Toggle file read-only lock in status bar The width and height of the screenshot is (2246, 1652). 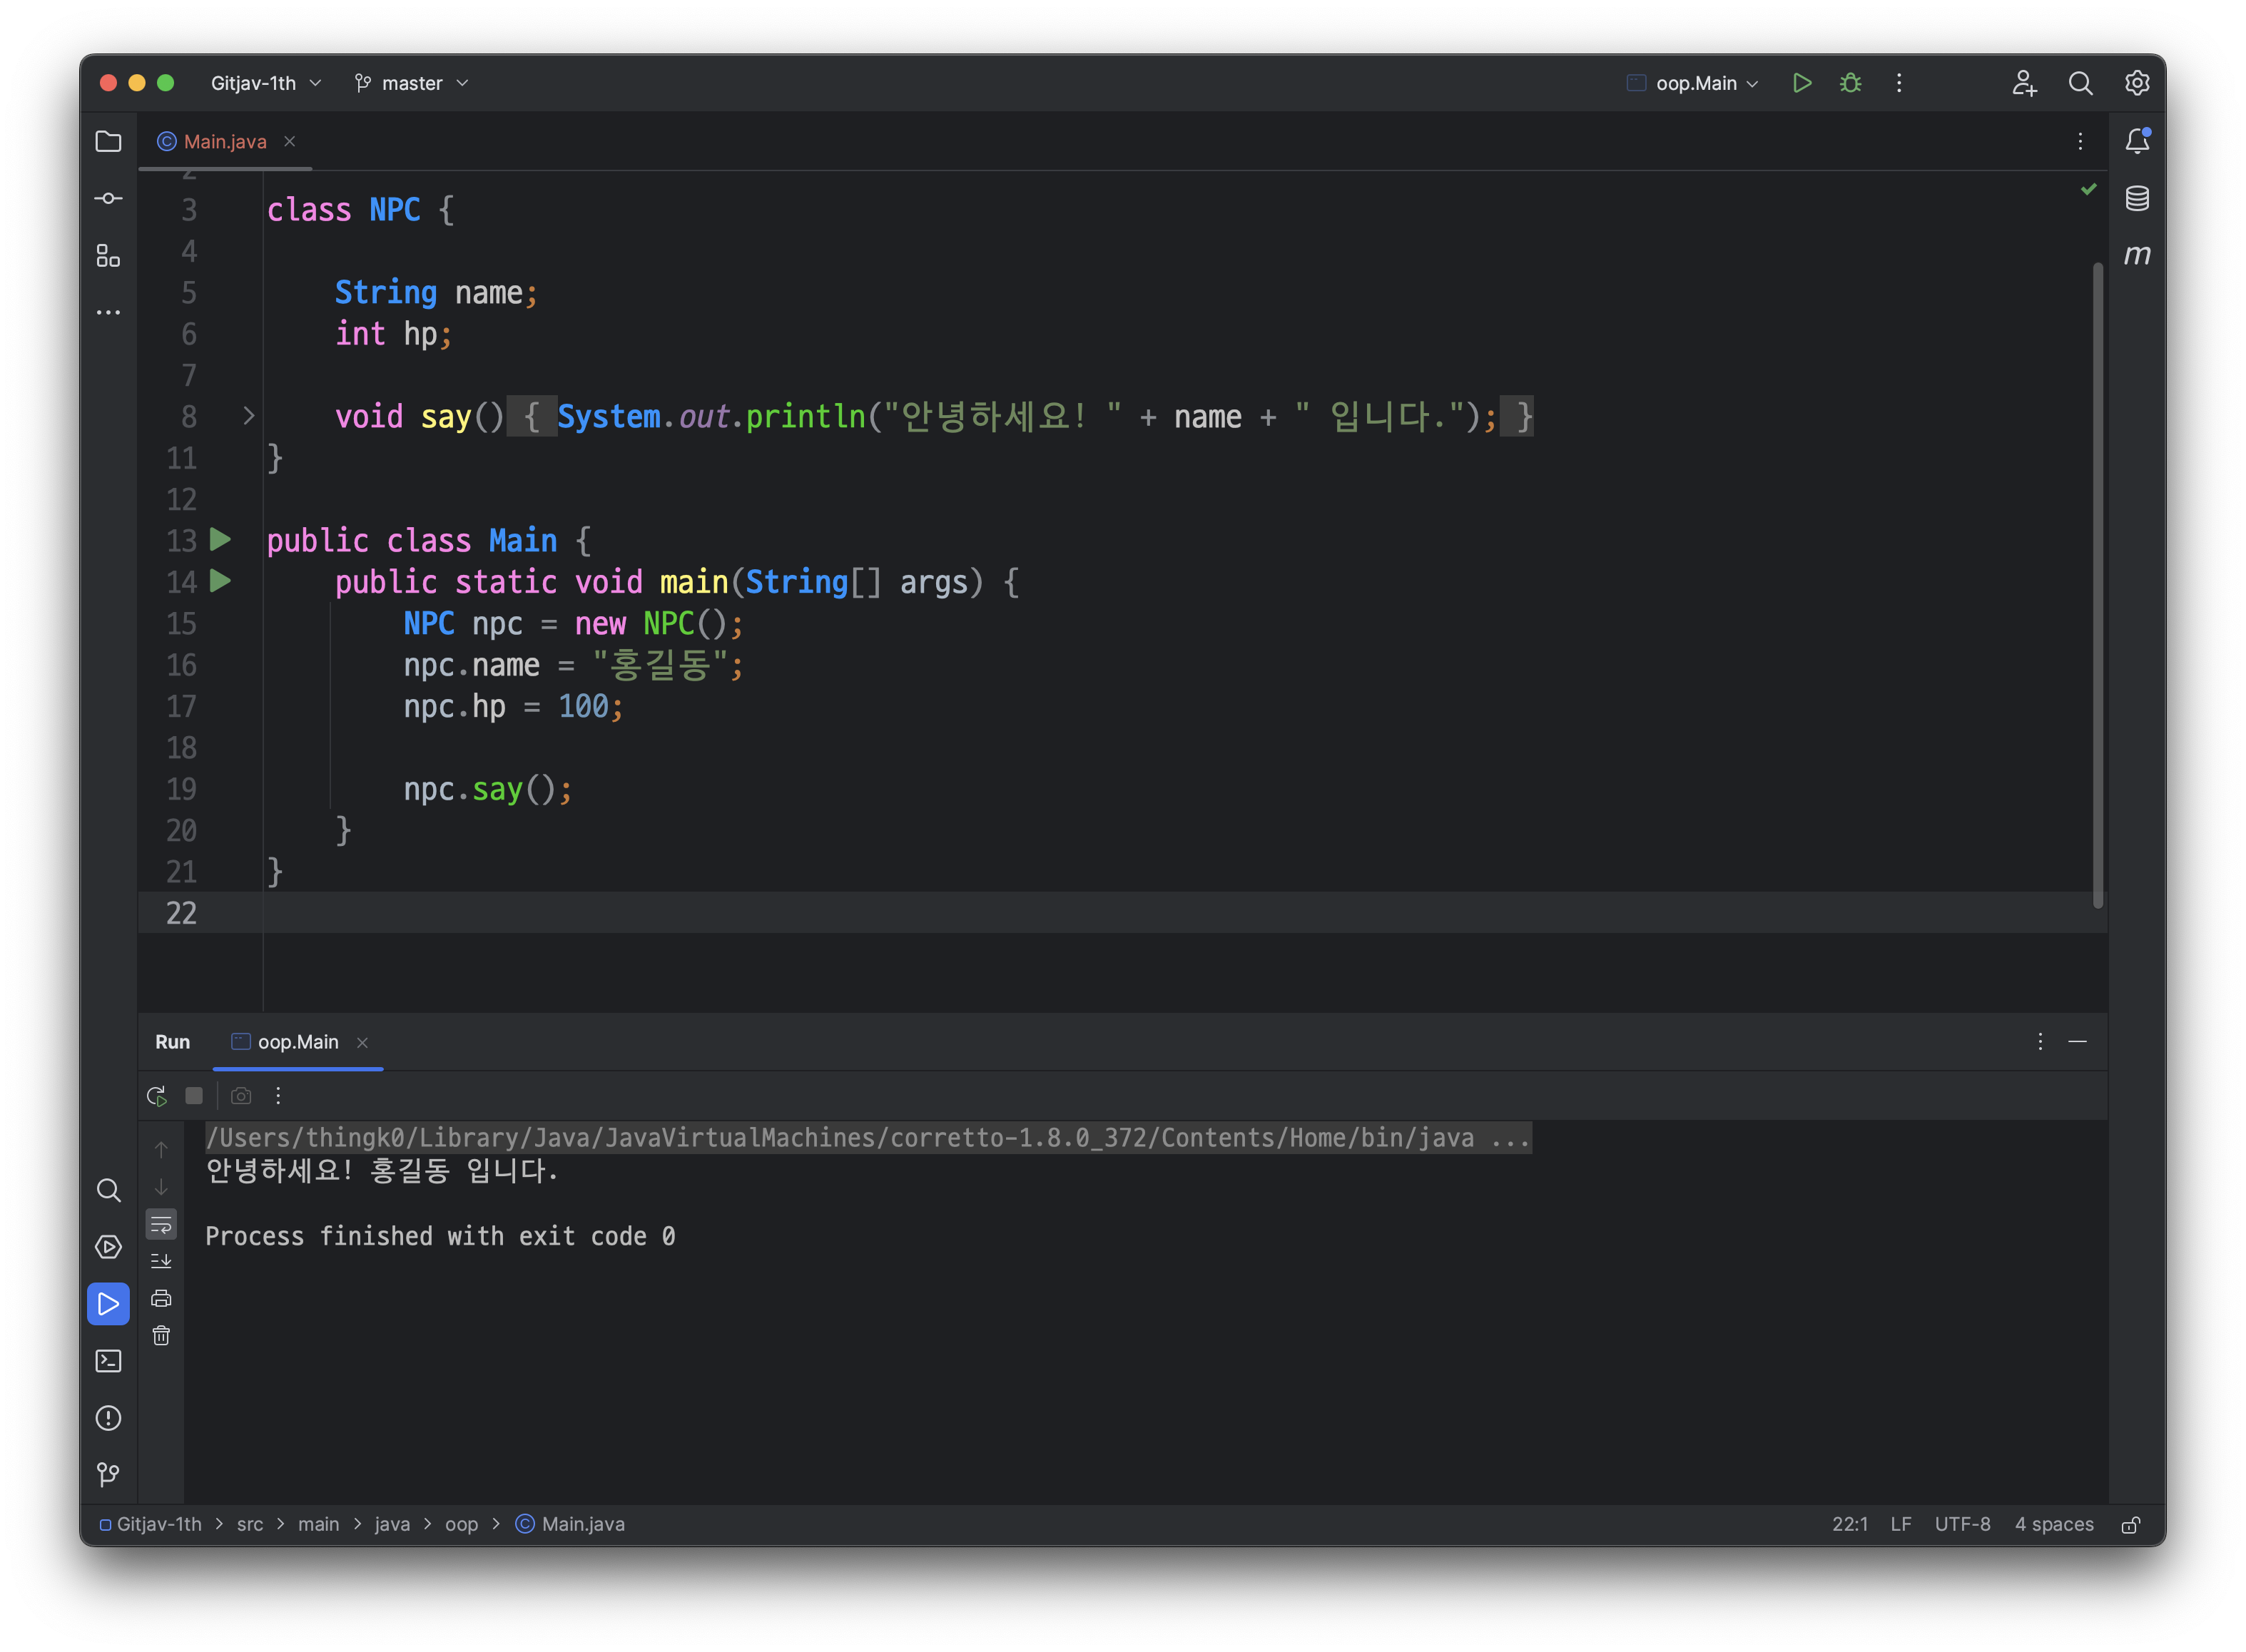pos(2131,1524)
